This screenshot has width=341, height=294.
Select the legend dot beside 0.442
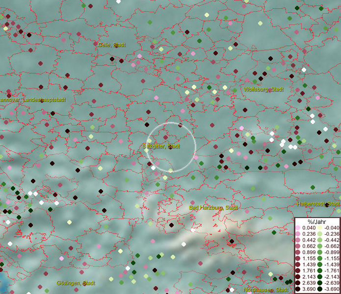298,240
